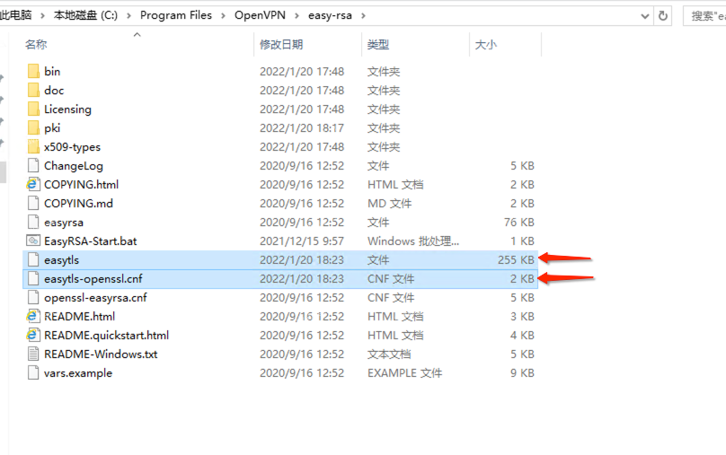Click the search box in top right
Screen dimensions: 726x455
pos(706,15)
